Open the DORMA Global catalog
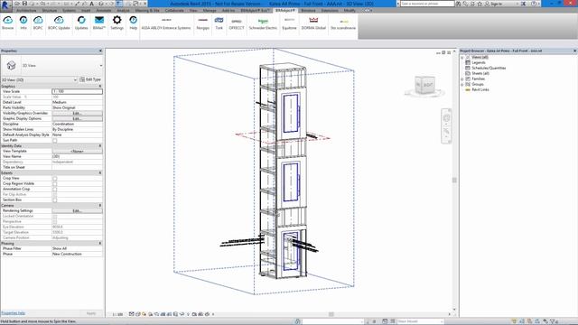This screenshot has width=578, height=325. pyautogui.click(x=313, y=23)
